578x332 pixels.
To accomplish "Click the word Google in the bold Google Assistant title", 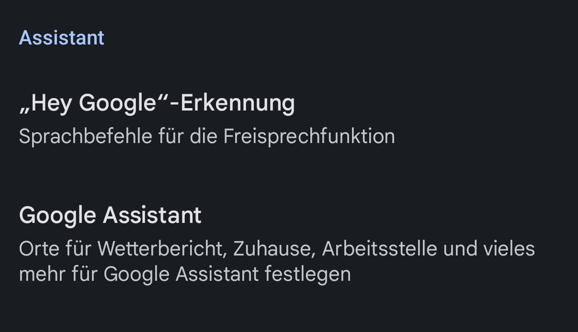I will (x=57, y=215).
